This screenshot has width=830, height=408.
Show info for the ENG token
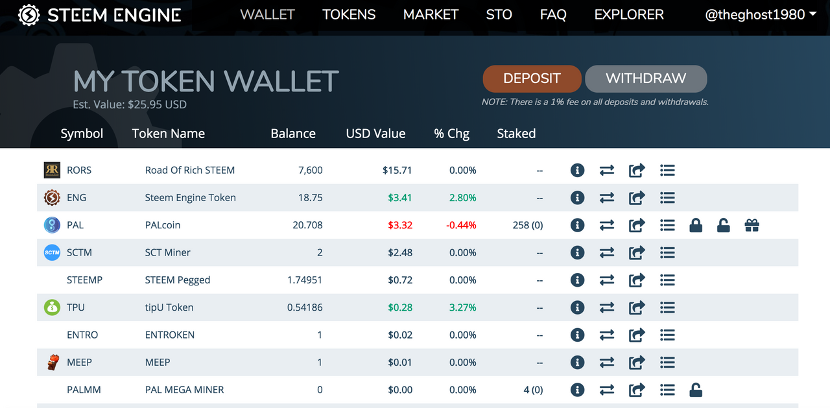tap(577, 198)
